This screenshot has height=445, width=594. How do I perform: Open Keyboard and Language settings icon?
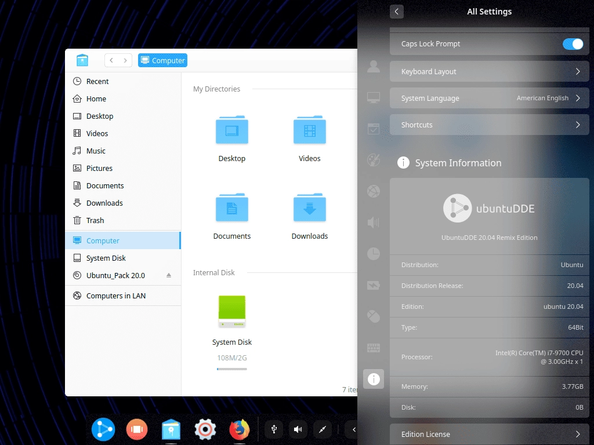(374, 348)
